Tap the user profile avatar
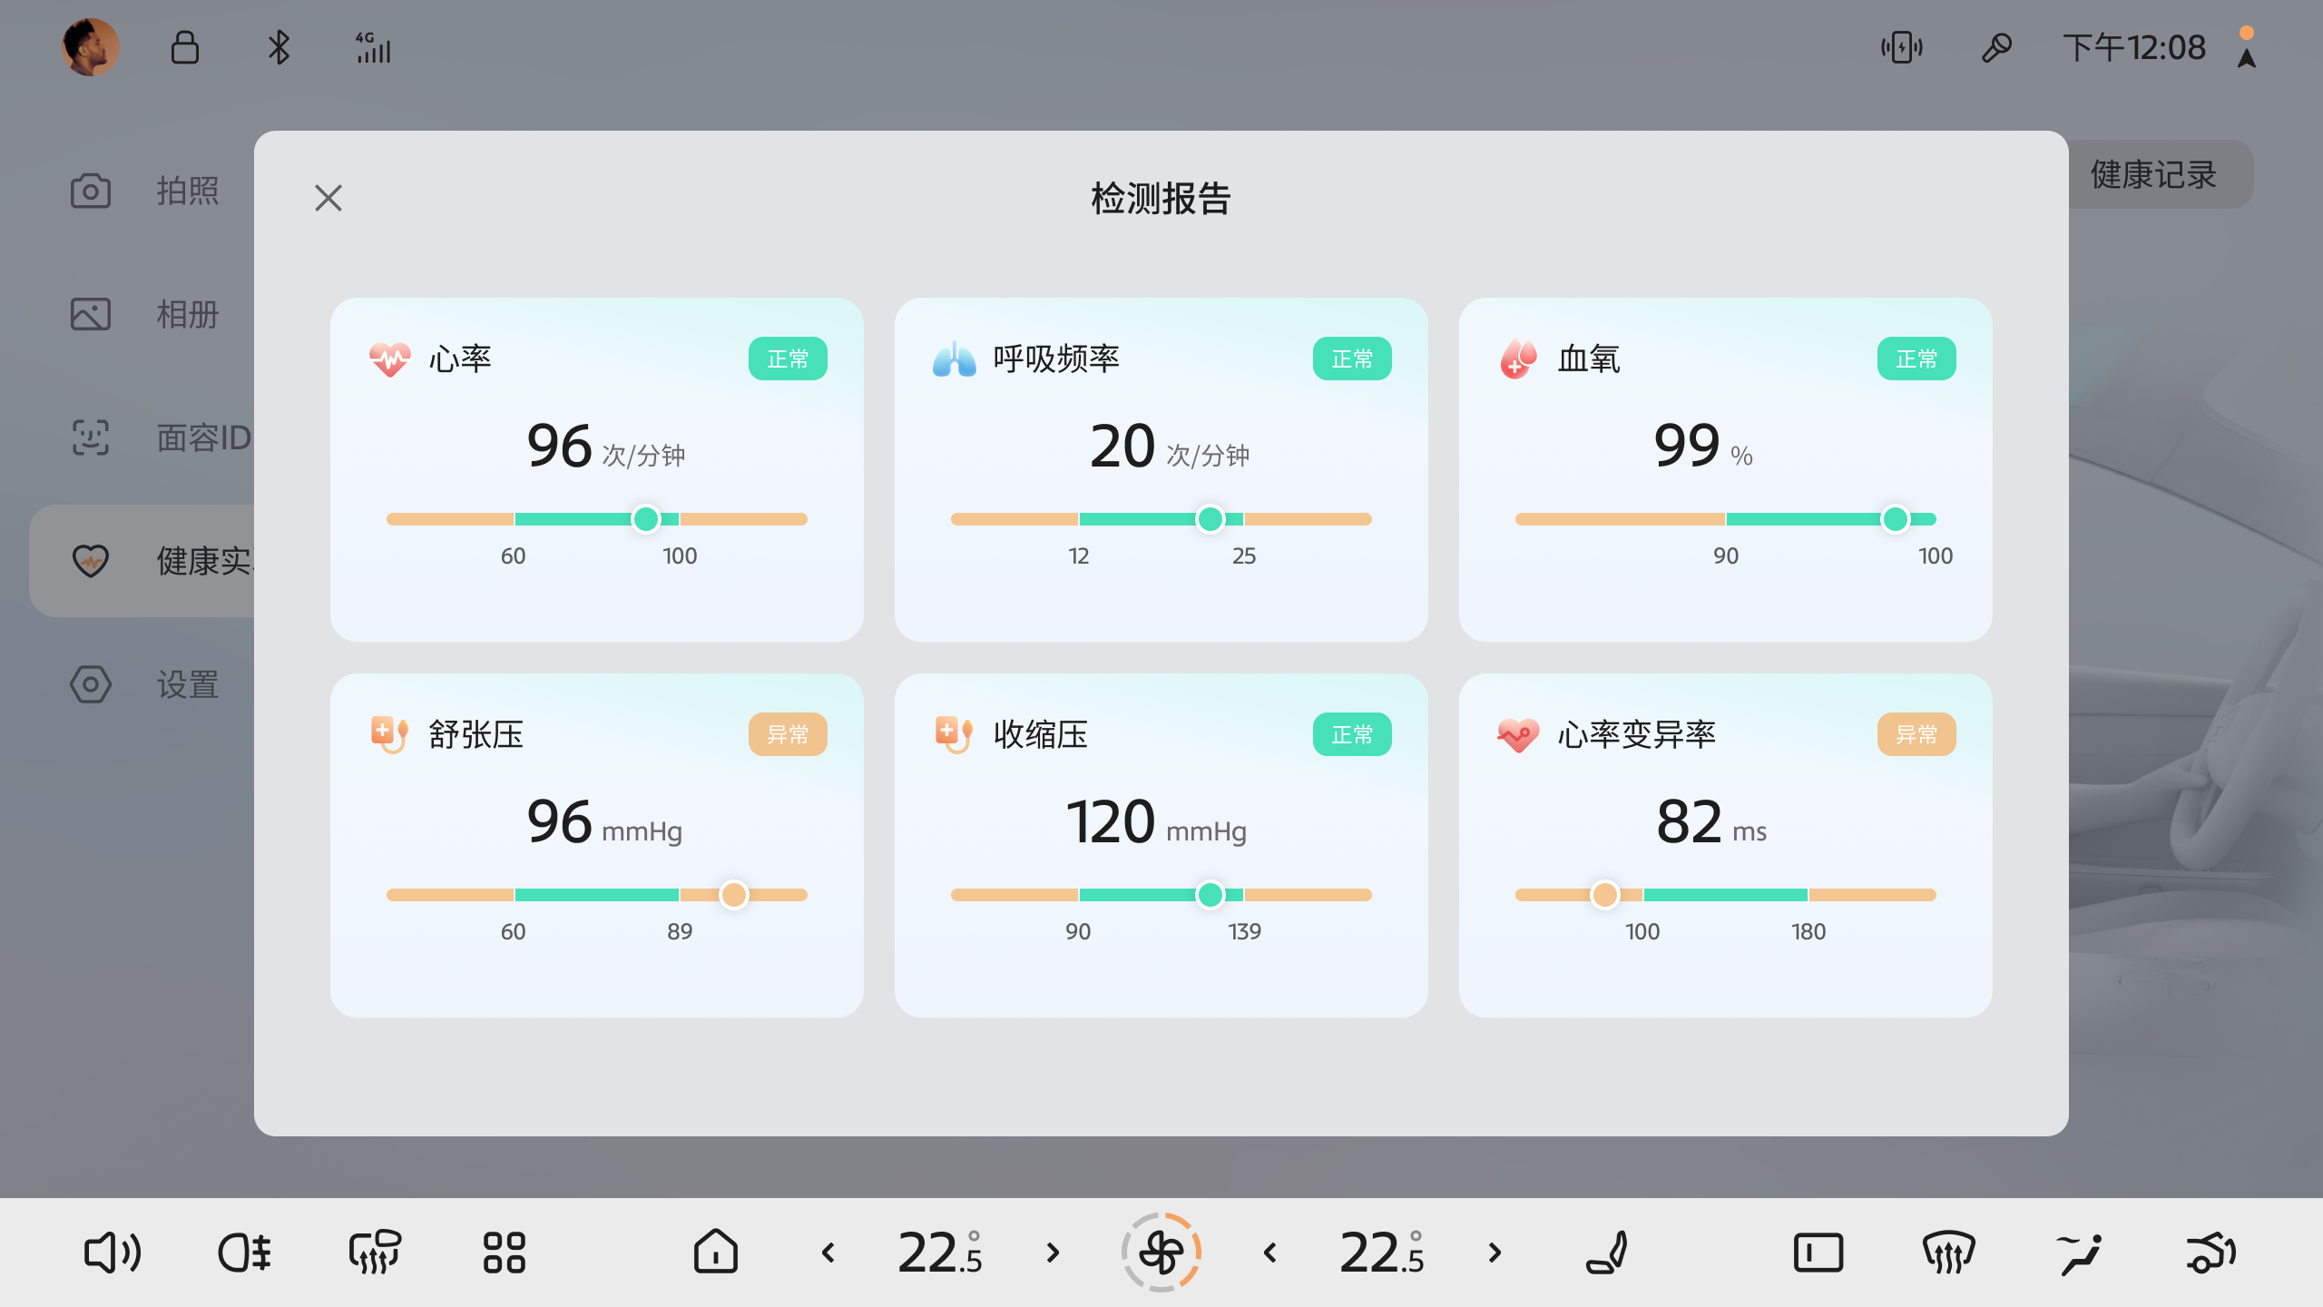The image size is (2323, 1307). coord(90,47)
